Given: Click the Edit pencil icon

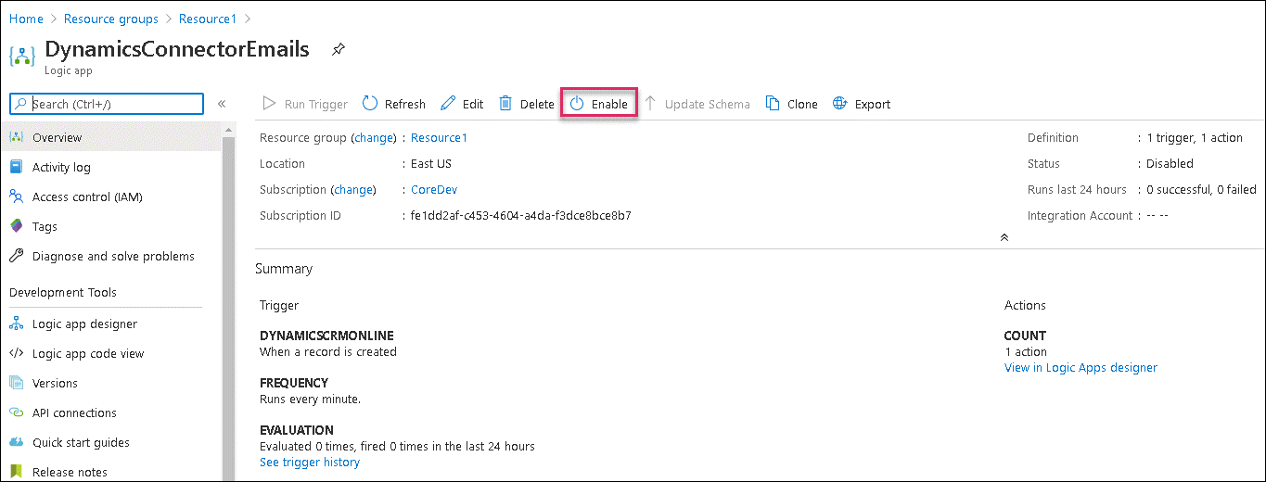Looking at the screenshot, I should point(448,104).
